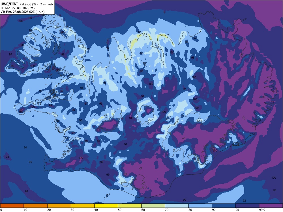
Task: Pick the amber 20–30 legend swatch
Action: (x=59, y=206)
